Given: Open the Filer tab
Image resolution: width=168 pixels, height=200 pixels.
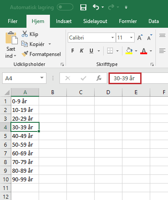Looking at the screenshot, I should point(13,21).
